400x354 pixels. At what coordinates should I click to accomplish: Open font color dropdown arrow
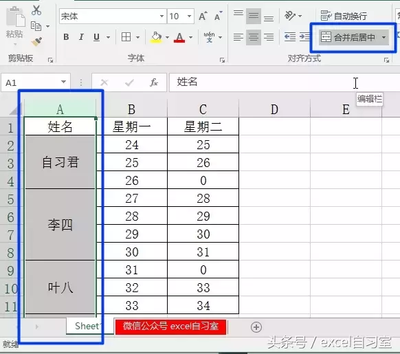coord(191,37)
